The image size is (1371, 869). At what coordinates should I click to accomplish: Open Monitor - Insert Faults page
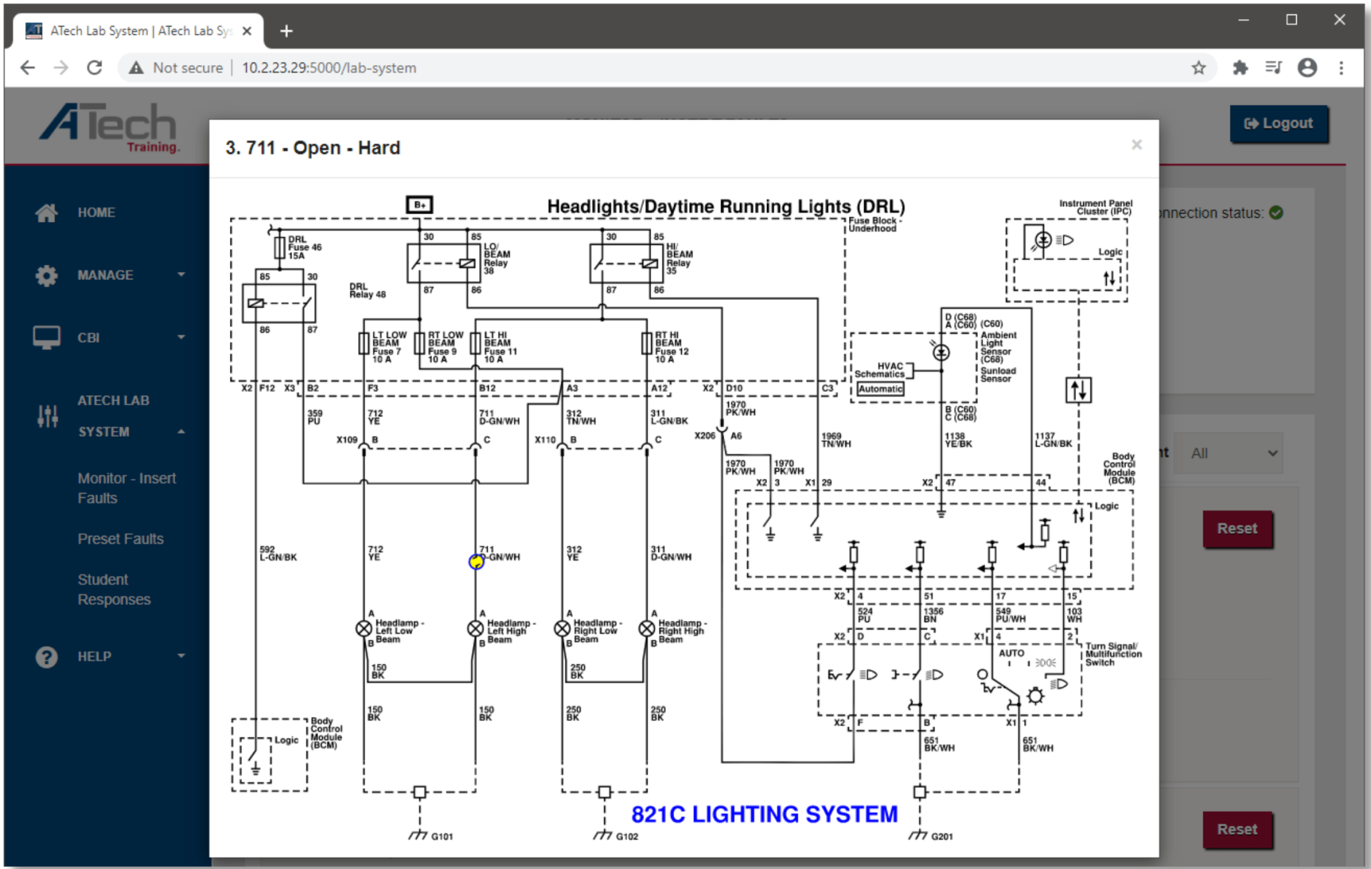pos(126,488)
